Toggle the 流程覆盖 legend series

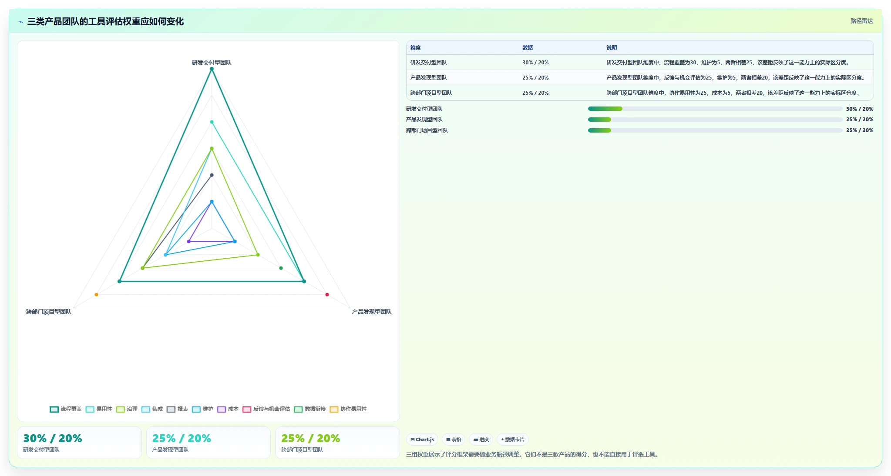coord(66,409)
